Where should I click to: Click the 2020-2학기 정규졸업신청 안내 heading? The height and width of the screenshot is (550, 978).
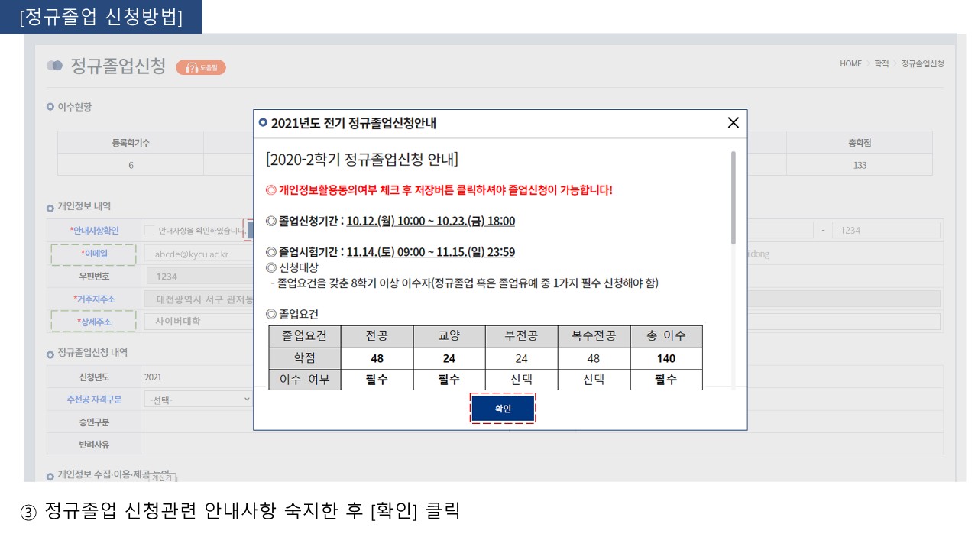tap(362, 160)
